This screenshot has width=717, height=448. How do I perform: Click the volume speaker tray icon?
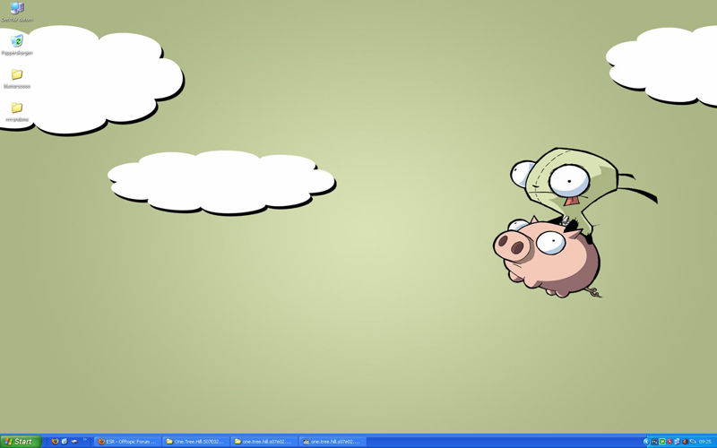coord(686,442)
